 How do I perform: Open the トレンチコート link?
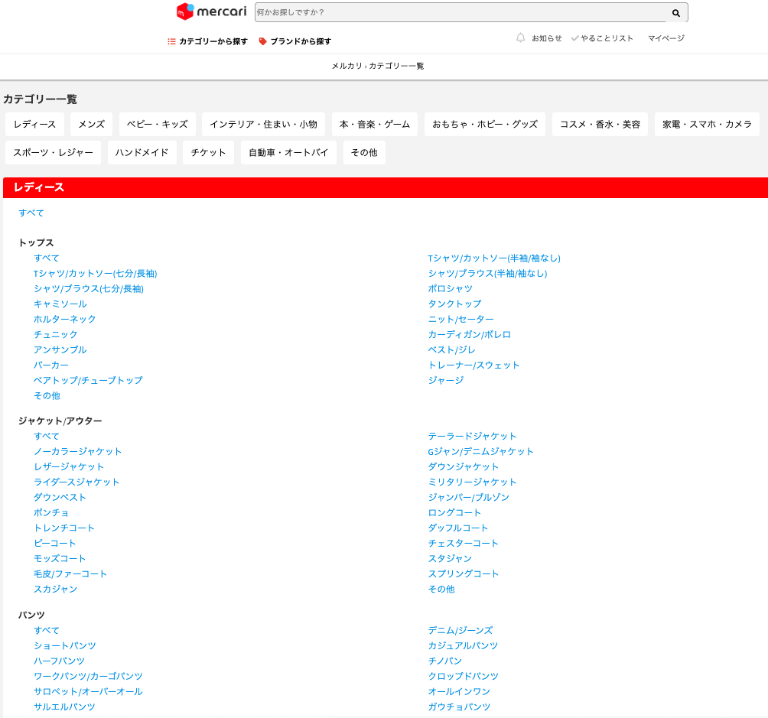[x=64, y=528]
